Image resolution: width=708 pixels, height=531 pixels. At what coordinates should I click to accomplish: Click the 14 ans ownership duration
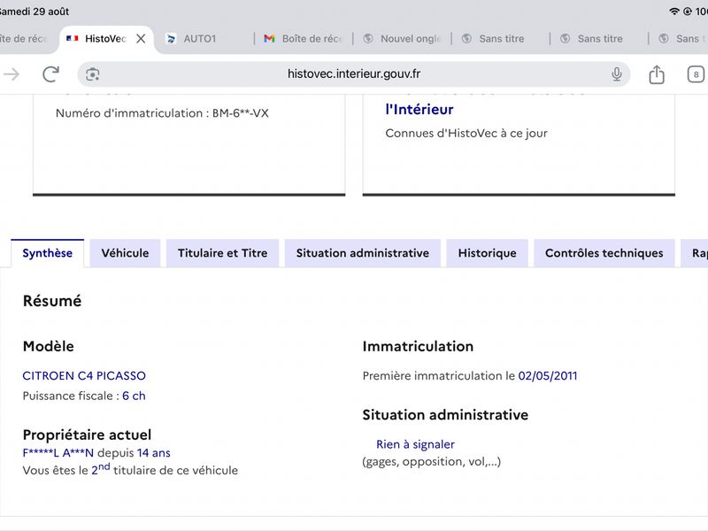(153, 453)
